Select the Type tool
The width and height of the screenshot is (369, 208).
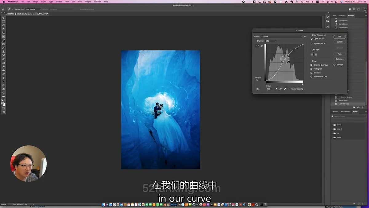4,78
